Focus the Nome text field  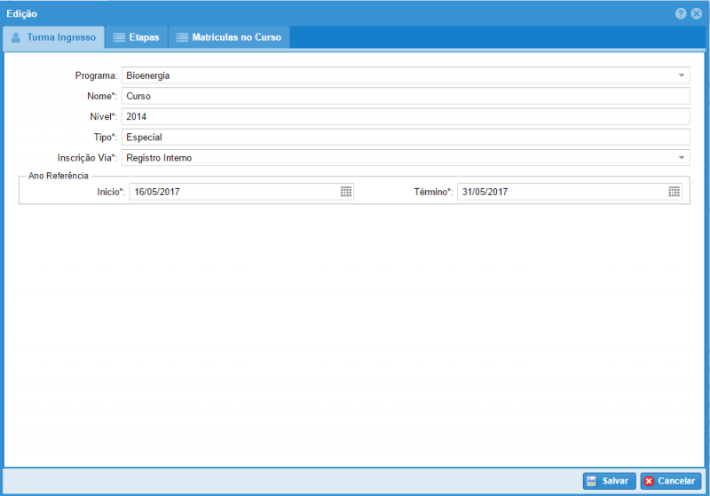click(x=405, y=96)
